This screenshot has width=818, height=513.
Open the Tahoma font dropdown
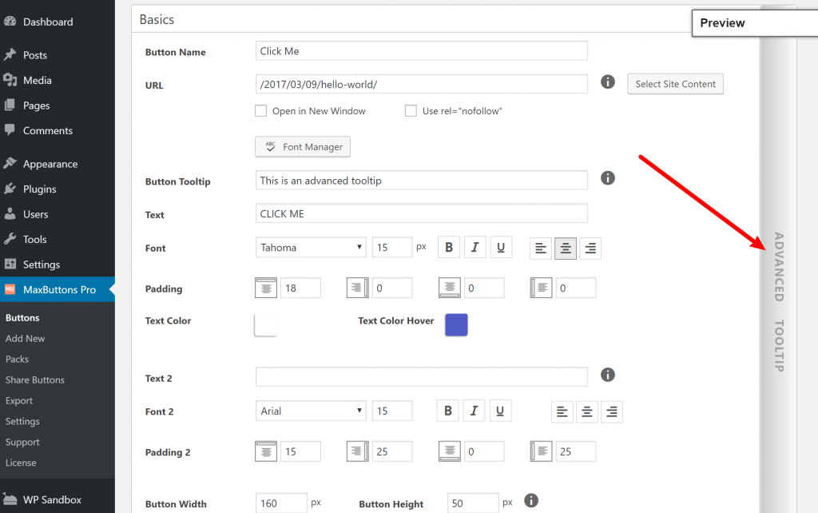click(x=310, y=247)
